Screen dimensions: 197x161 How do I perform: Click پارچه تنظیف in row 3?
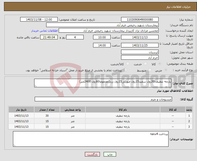123,127
